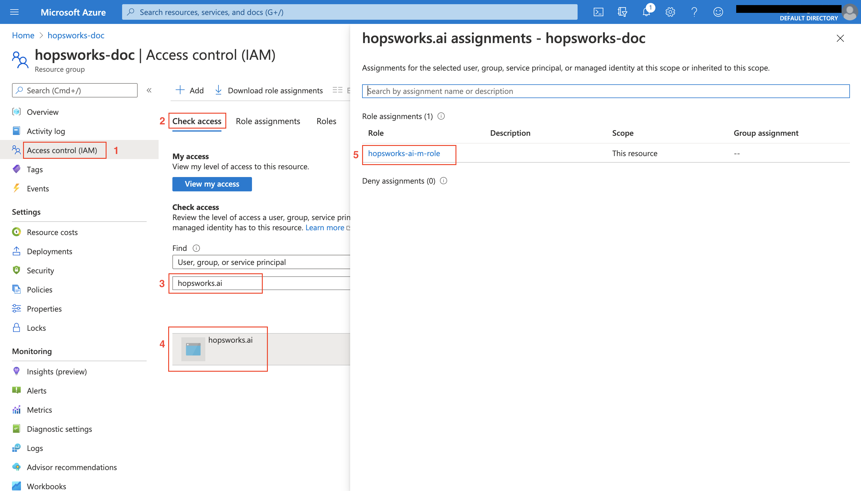The image size is (861, 491).
Task: Click info icon next to Role assignments
Action: [441, 116]
